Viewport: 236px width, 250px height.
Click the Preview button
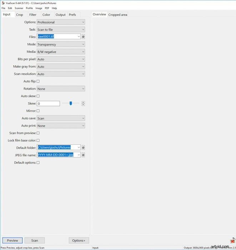coord(12,240)
